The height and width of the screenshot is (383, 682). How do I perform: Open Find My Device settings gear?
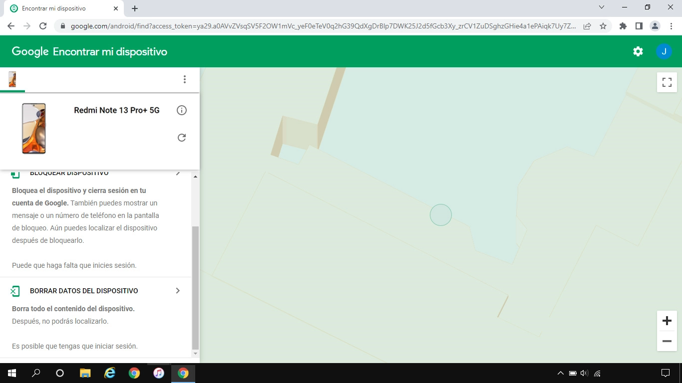click(x=638, y=51)
